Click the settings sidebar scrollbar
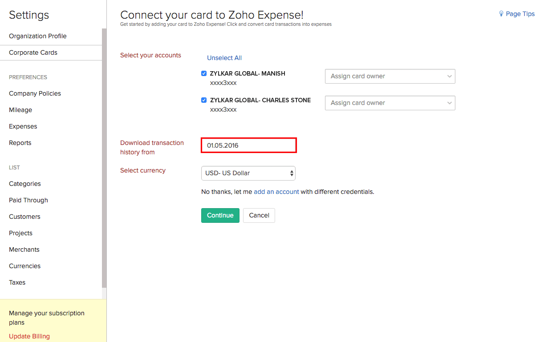This screenshot has width=552, height=342. point(104,156)
